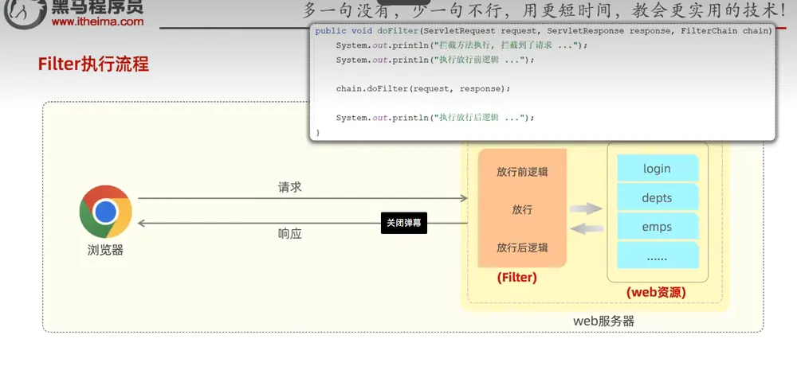This screenshot has width=797, height=370.
Task: Click the 执行放行后逻辑 println code line
Action: pos(435,118)
